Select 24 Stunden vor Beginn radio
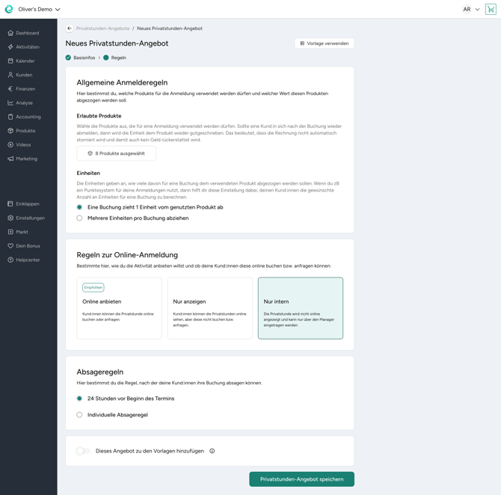 (x=80, y=399)
